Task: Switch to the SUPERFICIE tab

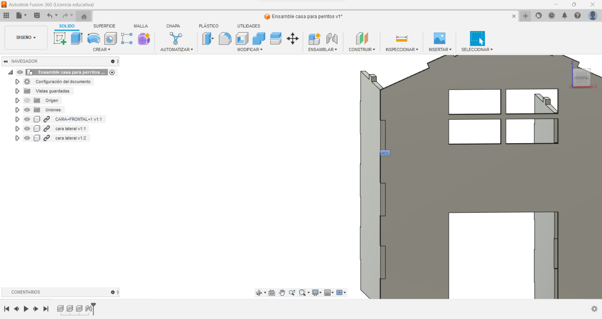Action: tap(104, 26)
